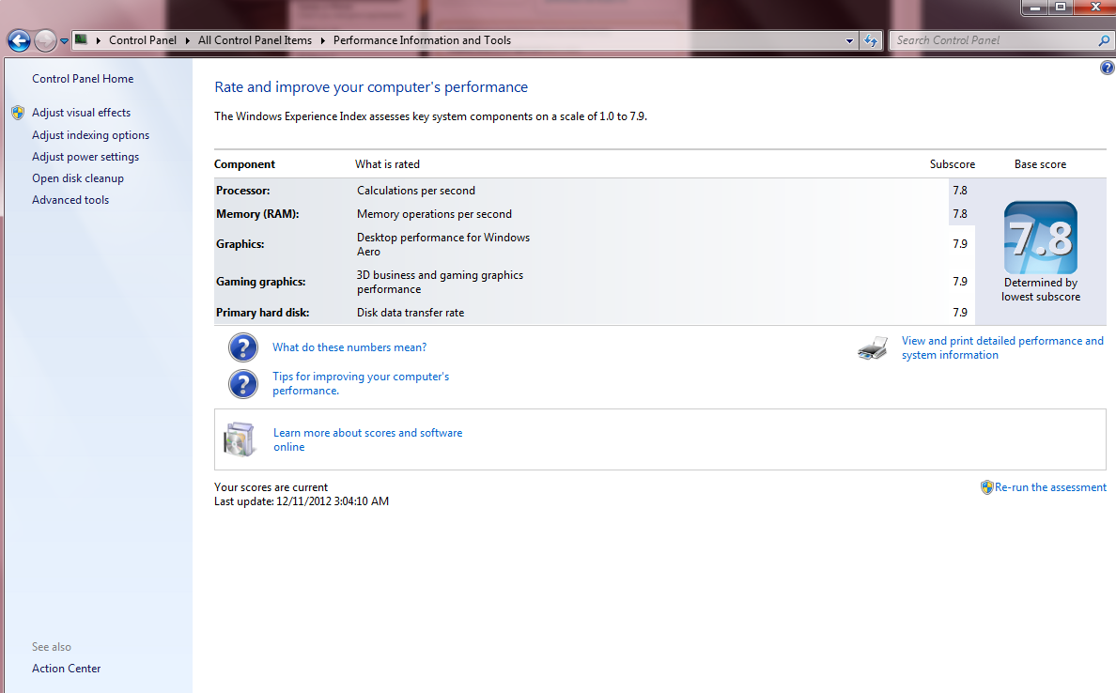Image resolution: width=1116 pixels, height=693 pixels.
Task: Select the Memory (RAM): row label
Action: click(257, 214)
